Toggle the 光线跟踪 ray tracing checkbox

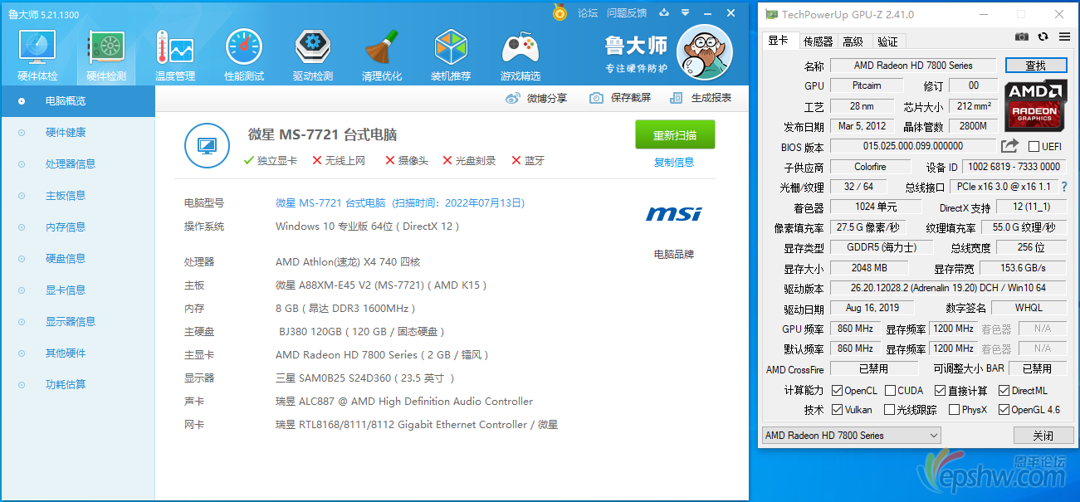pos(890,410)
